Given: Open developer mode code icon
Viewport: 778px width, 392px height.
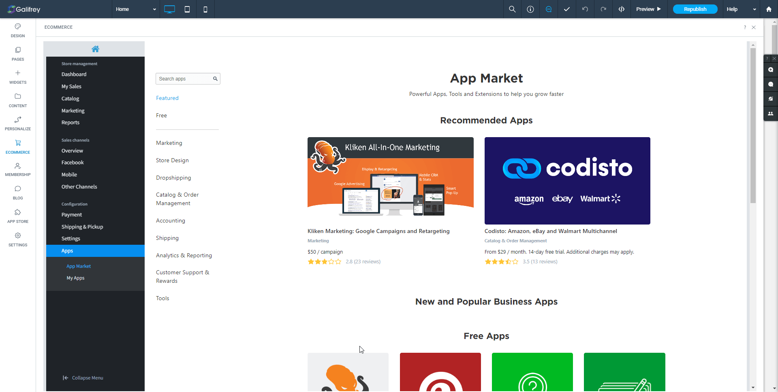Looking at the screenshot, I should pyautogui.click(x=622, y=9).
